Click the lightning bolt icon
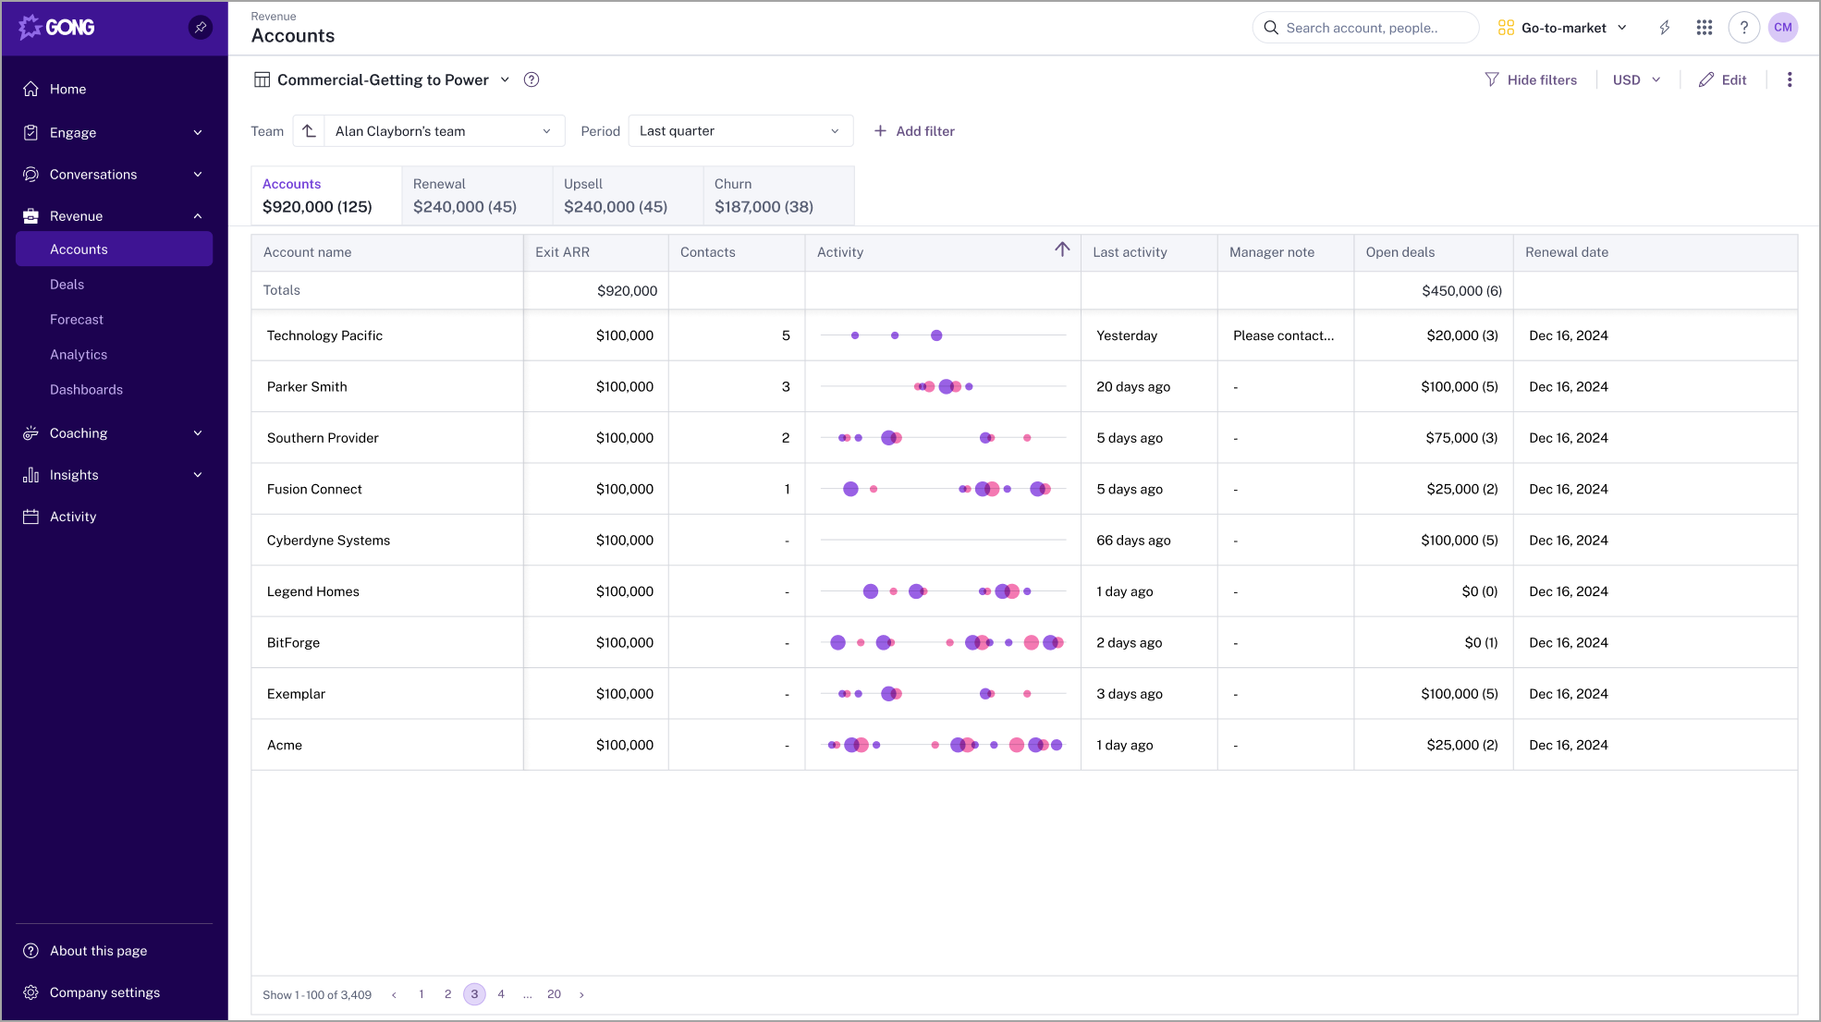Screen dimensions: 1821x1022 pos(1665,28)
